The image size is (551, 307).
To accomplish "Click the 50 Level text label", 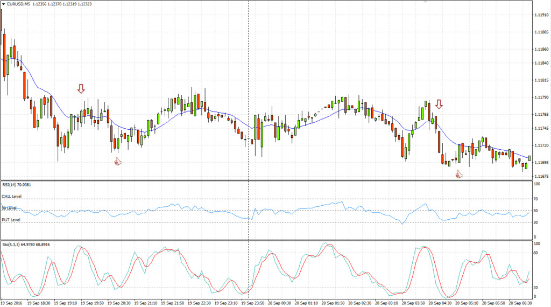I will [9, 208].
